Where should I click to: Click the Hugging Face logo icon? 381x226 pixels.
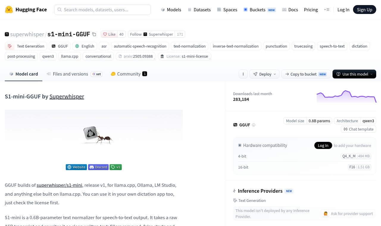pyautogui.click(x=9, y=10)
